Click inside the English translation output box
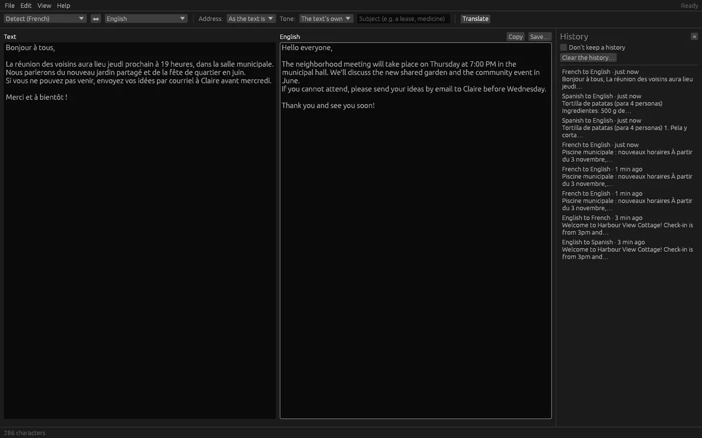This screenshot has width=702, height=438. (416, 230)
